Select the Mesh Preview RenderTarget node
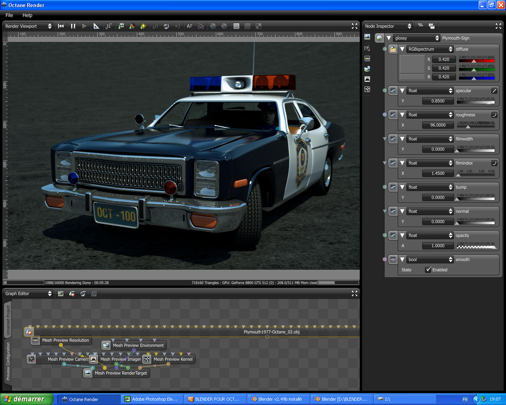 (117, 373)
